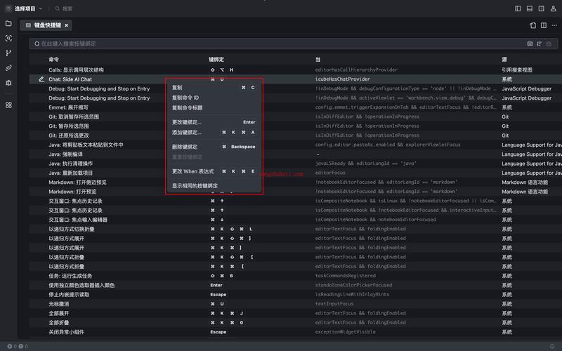Choose 复制 from the context menu
This screenshot has width=562, height=351.
point(214,87)
